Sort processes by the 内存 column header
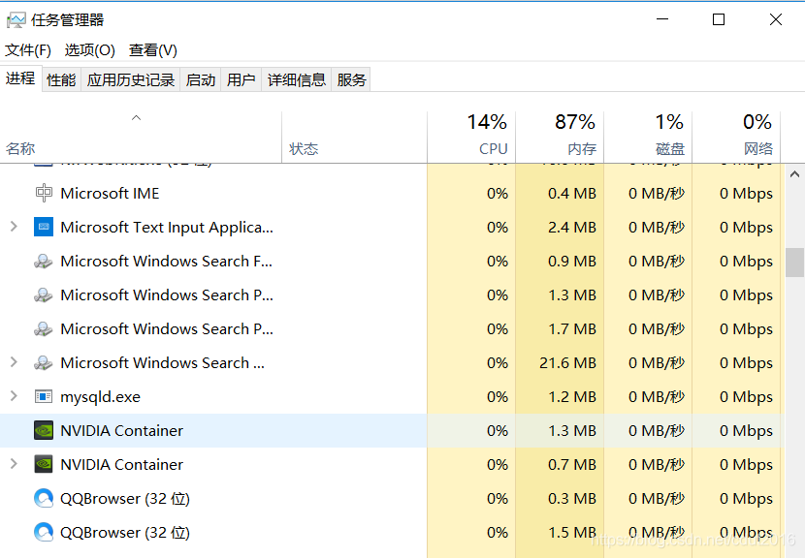 tap(560, 138)
